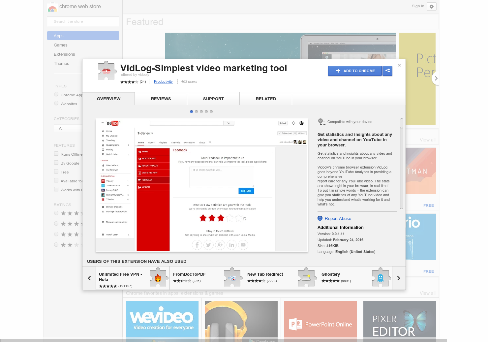Click the Report Abuse exclamation icon
The image size is (488, 342).
tap(320, 218)
